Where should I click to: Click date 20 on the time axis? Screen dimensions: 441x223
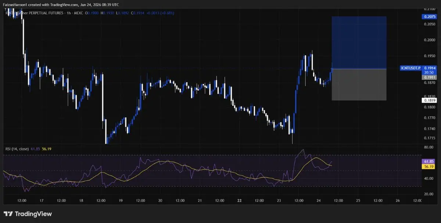pyautogui.click(x=160, y=201)
